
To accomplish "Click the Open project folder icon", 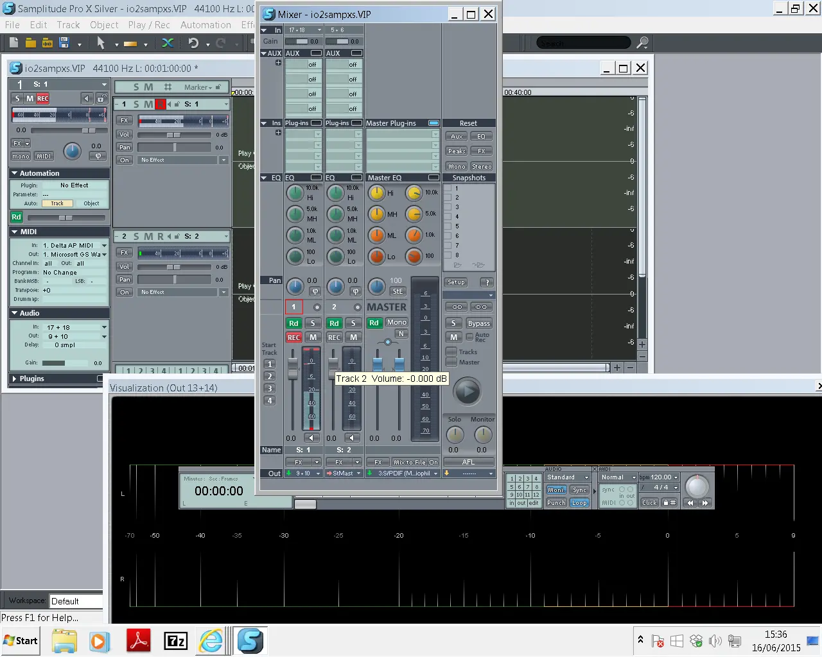I will coord(30,43).
